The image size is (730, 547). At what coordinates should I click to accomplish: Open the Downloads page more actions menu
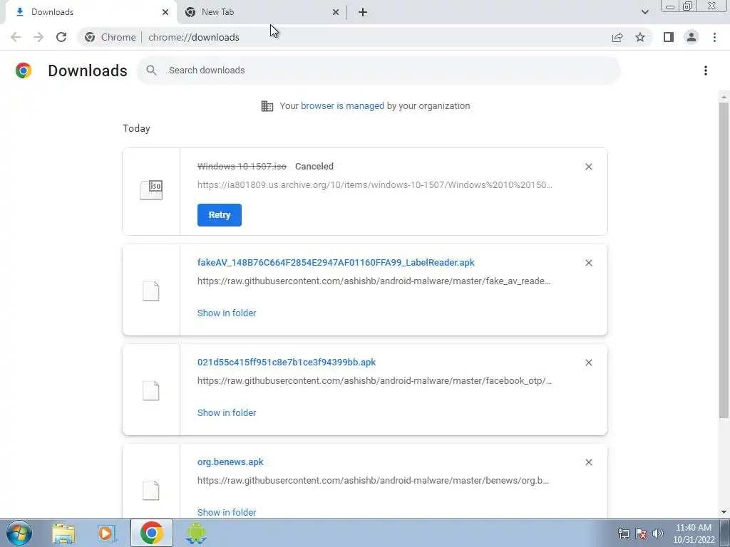[x=706, y=71]
